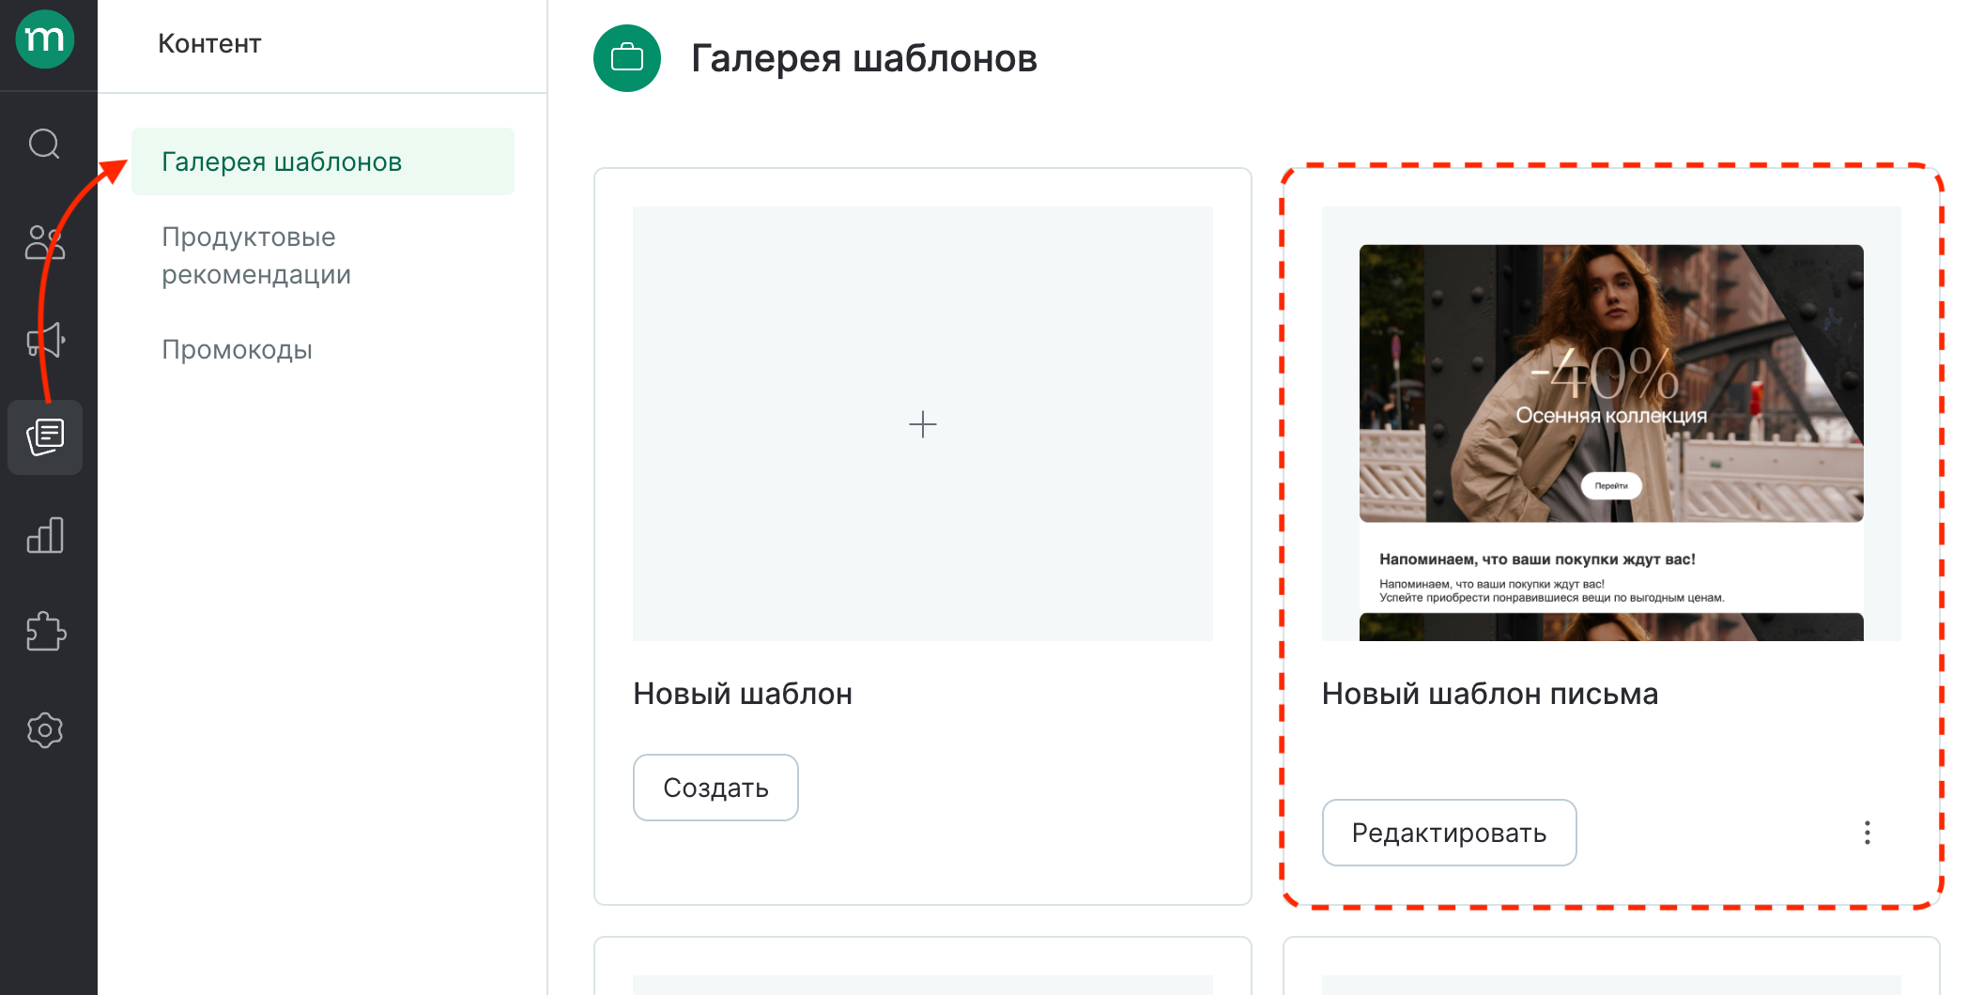
Task: Click the green briefcase icon near page title
Action: (x=626, y=58)
